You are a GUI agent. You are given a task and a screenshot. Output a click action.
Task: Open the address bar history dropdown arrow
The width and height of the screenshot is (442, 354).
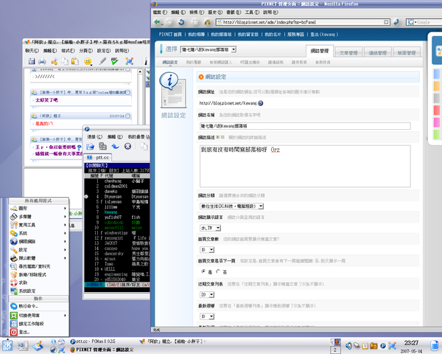pos(386,22)
